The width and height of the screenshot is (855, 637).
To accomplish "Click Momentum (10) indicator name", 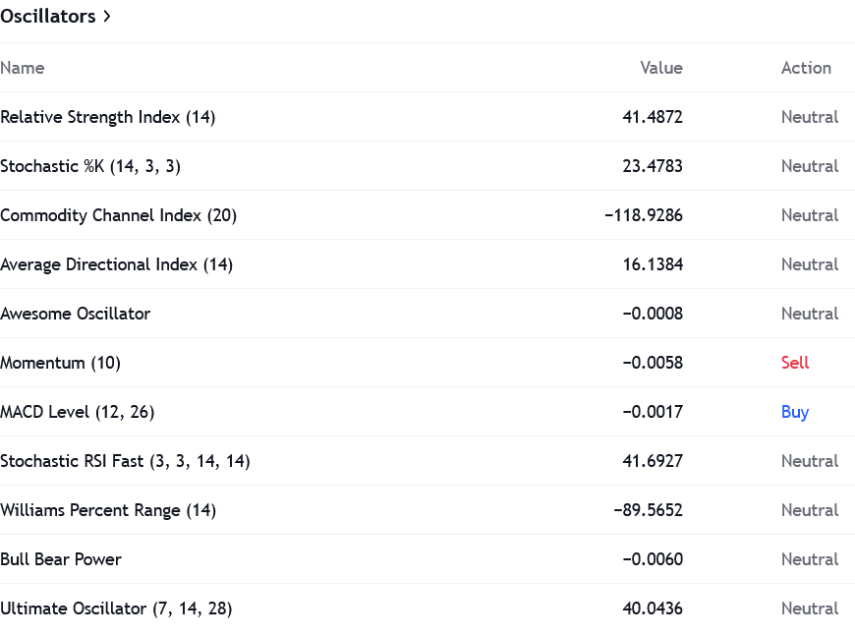I will pyautogui.click(x=60, y=363).
